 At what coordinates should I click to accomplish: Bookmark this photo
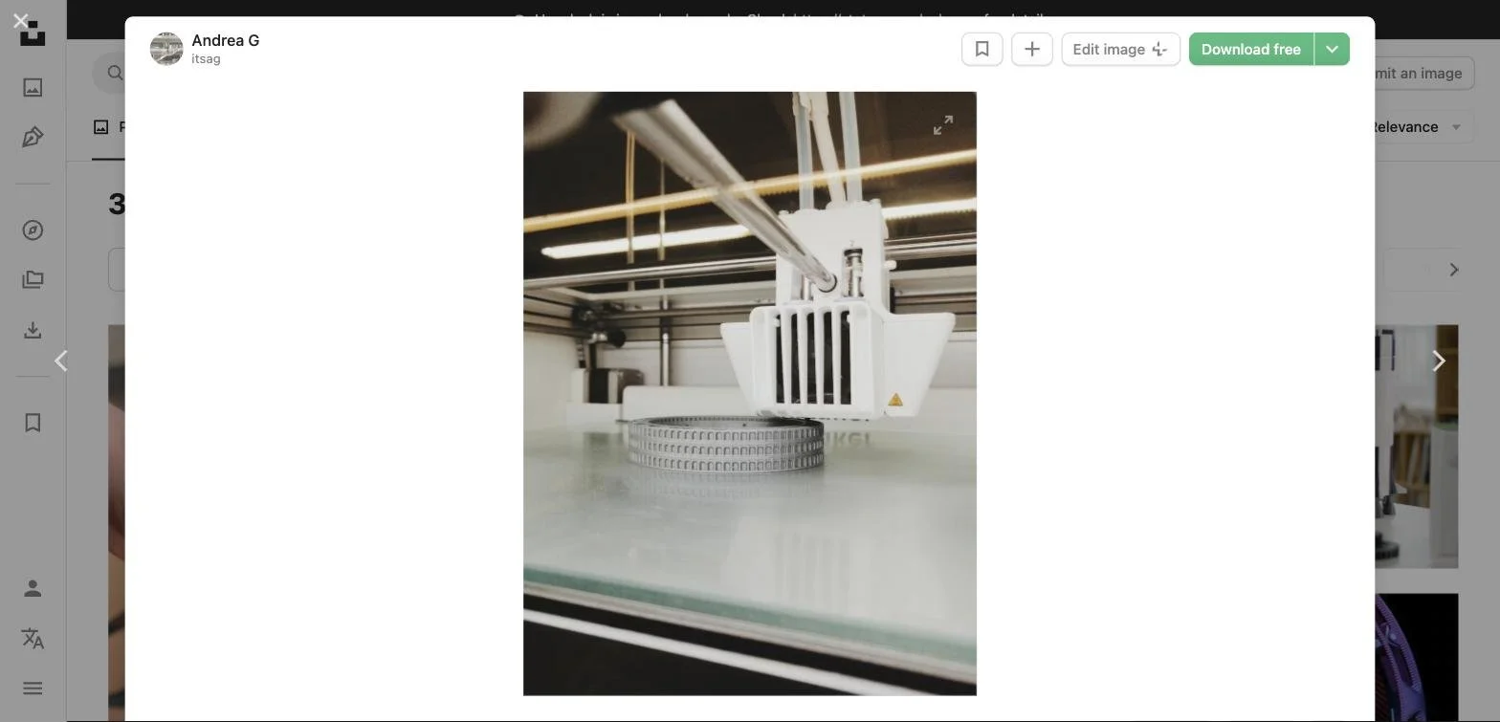click(x=982, y=49)
